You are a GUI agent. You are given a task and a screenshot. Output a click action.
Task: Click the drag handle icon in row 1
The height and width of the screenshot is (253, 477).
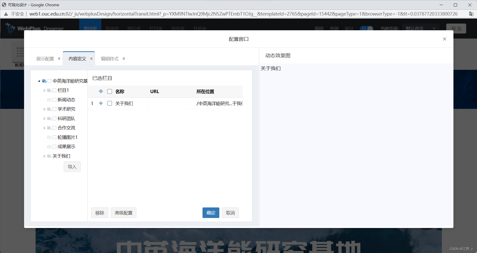click(x=101, y=103)
